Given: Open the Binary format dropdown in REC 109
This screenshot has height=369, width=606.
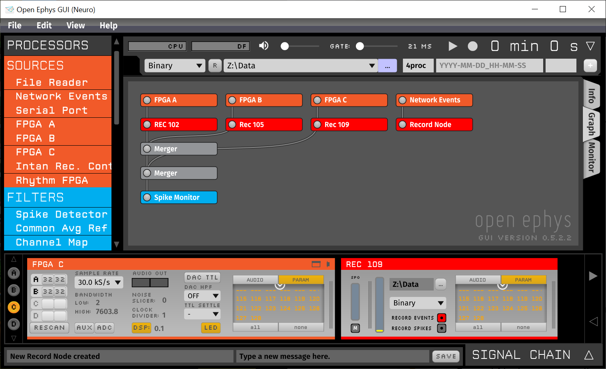Looking at the screenshot, I should click(418, 303).
